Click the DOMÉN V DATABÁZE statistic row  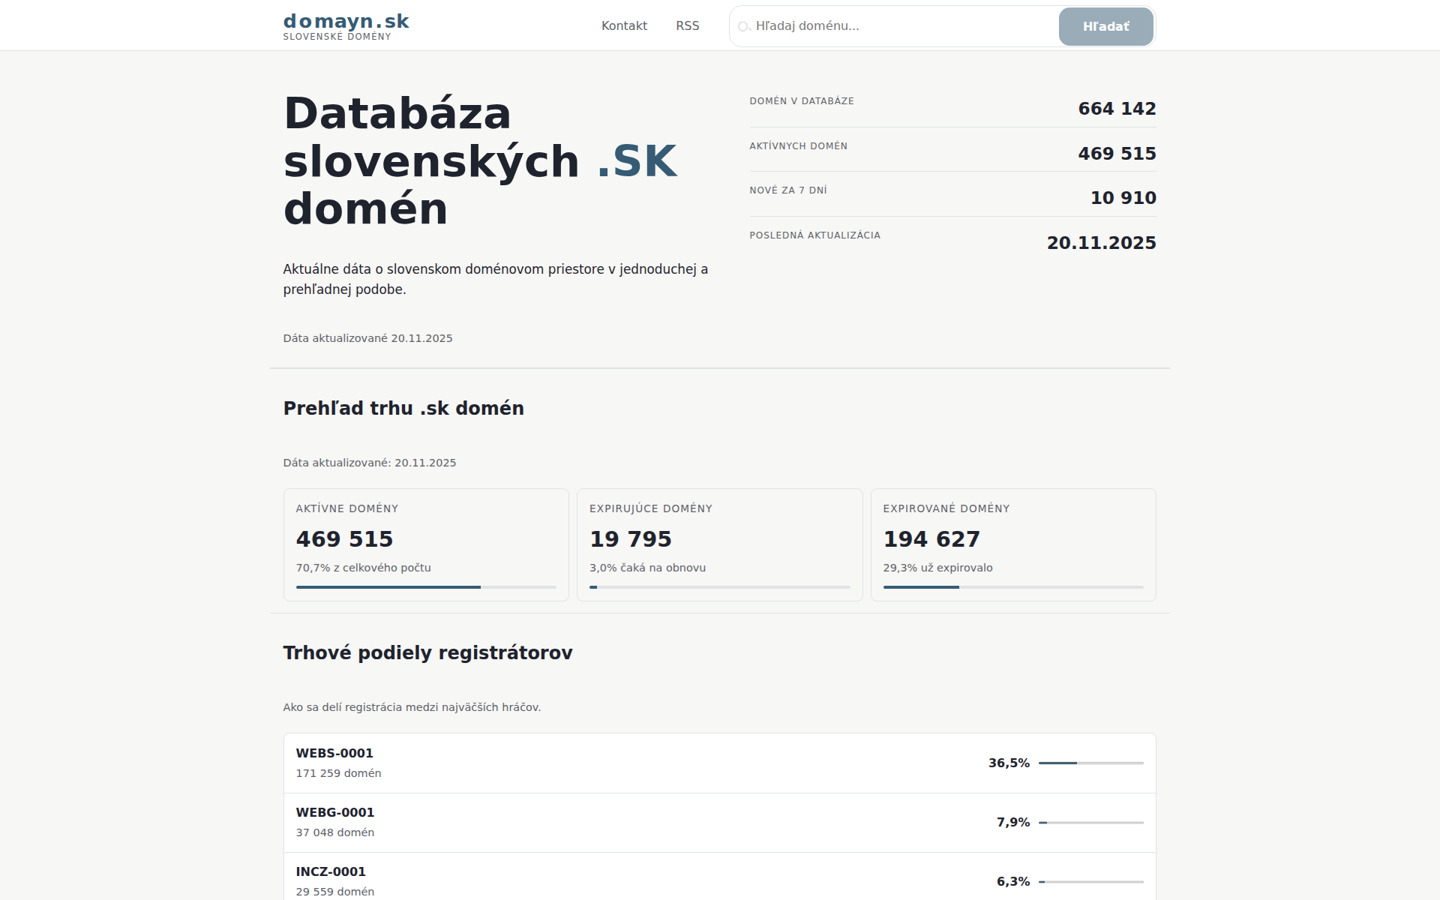952,105
